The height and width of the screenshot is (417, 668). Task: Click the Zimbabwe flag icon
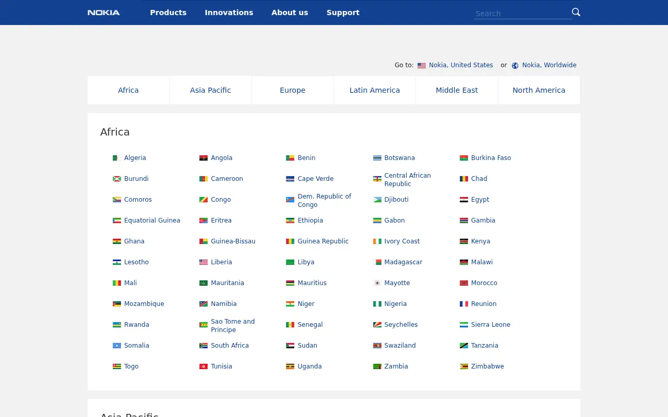(464, 366)
